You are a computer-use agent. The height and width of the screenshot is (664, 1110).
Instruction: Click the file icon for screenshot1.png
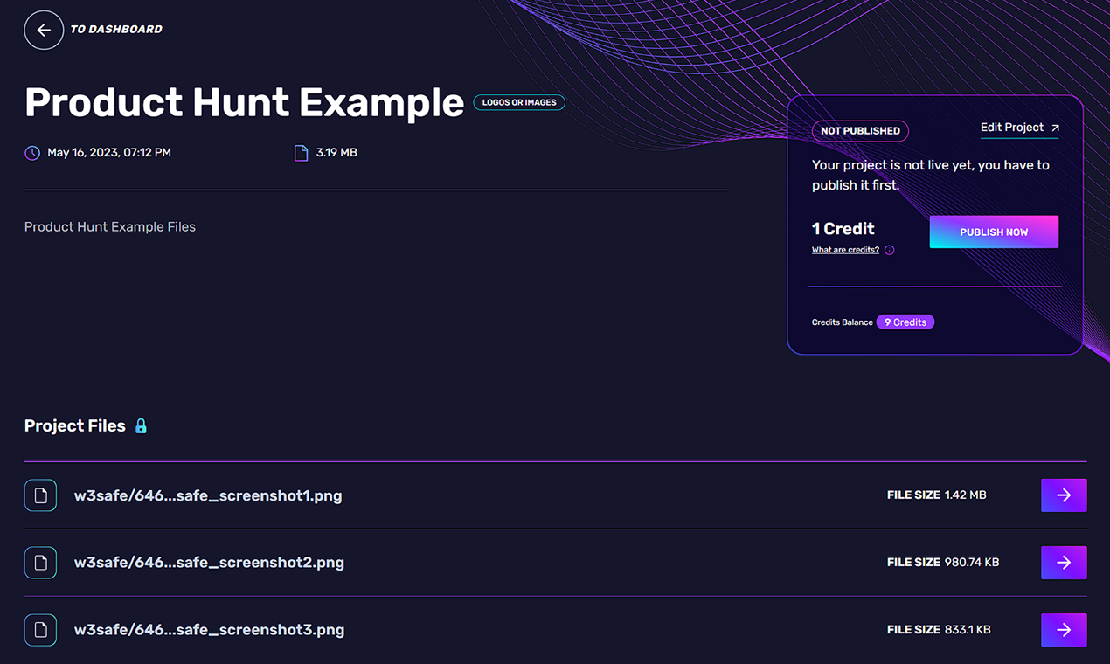tap(40, 495)
